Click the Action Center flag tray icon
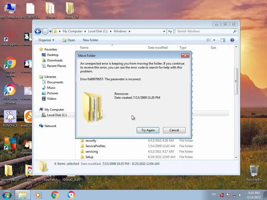The image size is (267, 200). pyautogui.click(x=228, y=195)
